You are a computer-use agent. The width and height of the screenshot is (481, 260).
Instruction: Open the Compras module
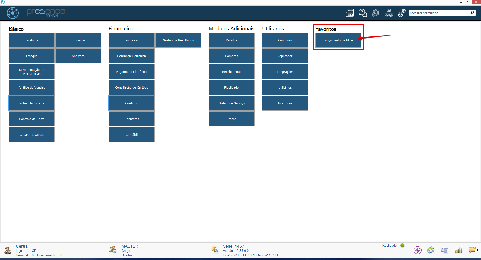231,56
